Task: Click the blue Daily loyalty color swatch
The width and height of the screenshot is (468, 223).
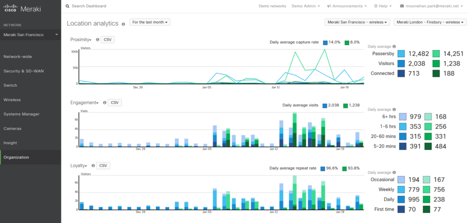Action: [403, 199]
